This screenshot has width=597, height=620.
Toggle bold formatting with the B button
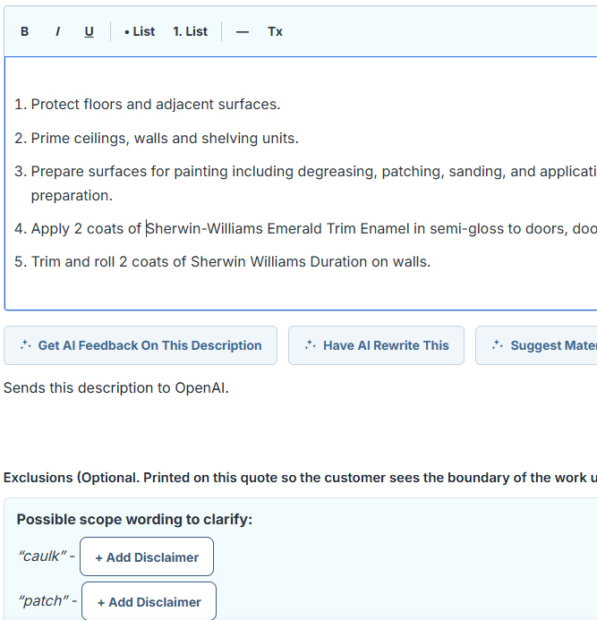24,31
